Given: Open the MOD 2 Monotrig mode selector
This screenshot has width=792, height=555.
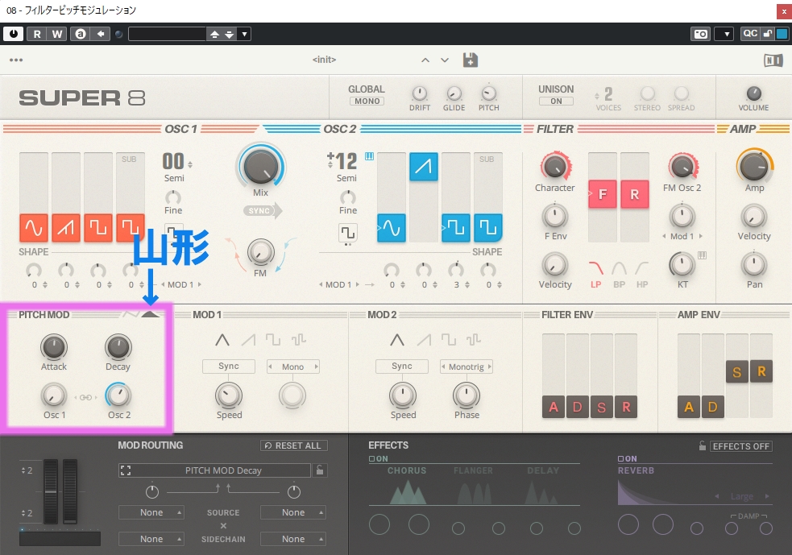Looking at the screenshot, I should coord(466,367).
